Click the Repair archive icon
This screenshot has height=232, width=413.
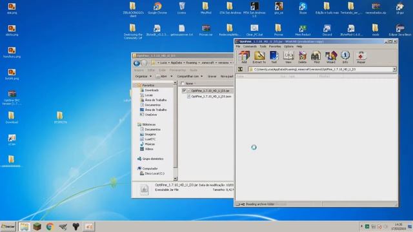(x=361, y=57)
